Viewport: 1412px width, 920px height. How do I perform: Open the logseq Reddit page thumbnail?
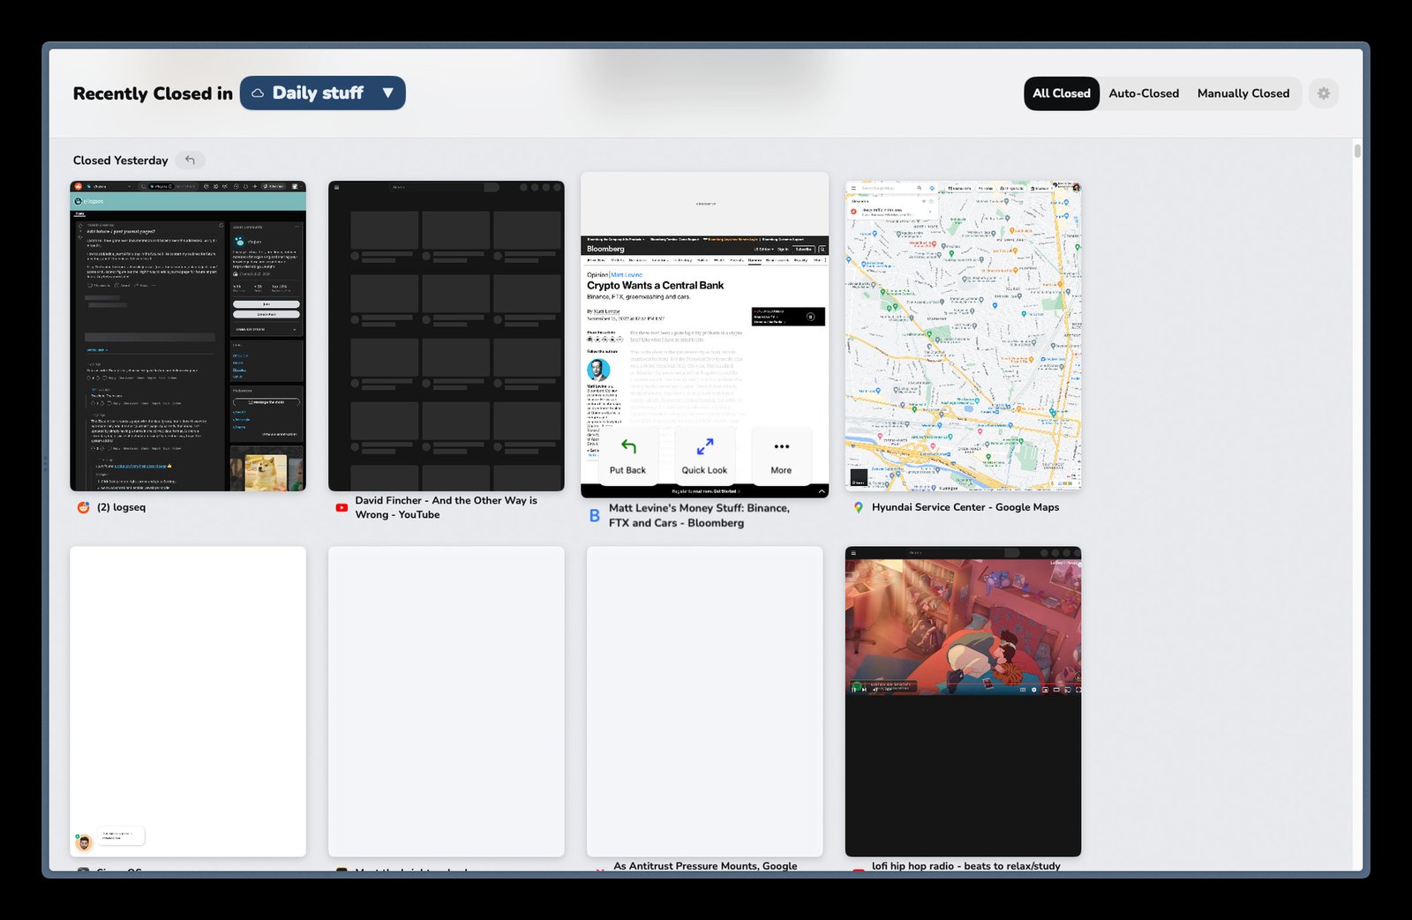click(188, 336)
